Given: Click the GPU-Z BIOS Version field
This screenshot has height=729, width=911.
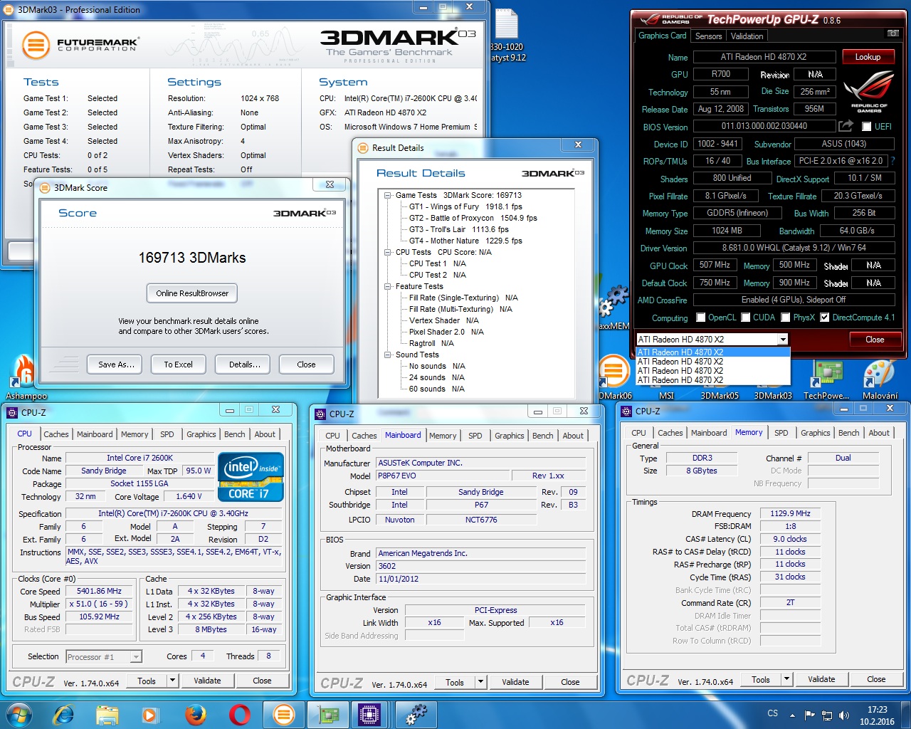Looking at the screenshot, I should tap(764, 126).
